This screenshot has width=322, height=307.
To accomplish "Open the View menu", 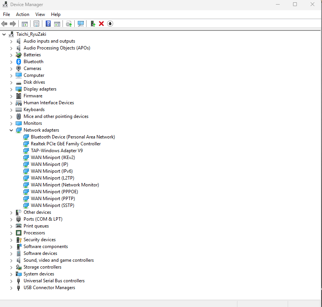I will (40, 14).
